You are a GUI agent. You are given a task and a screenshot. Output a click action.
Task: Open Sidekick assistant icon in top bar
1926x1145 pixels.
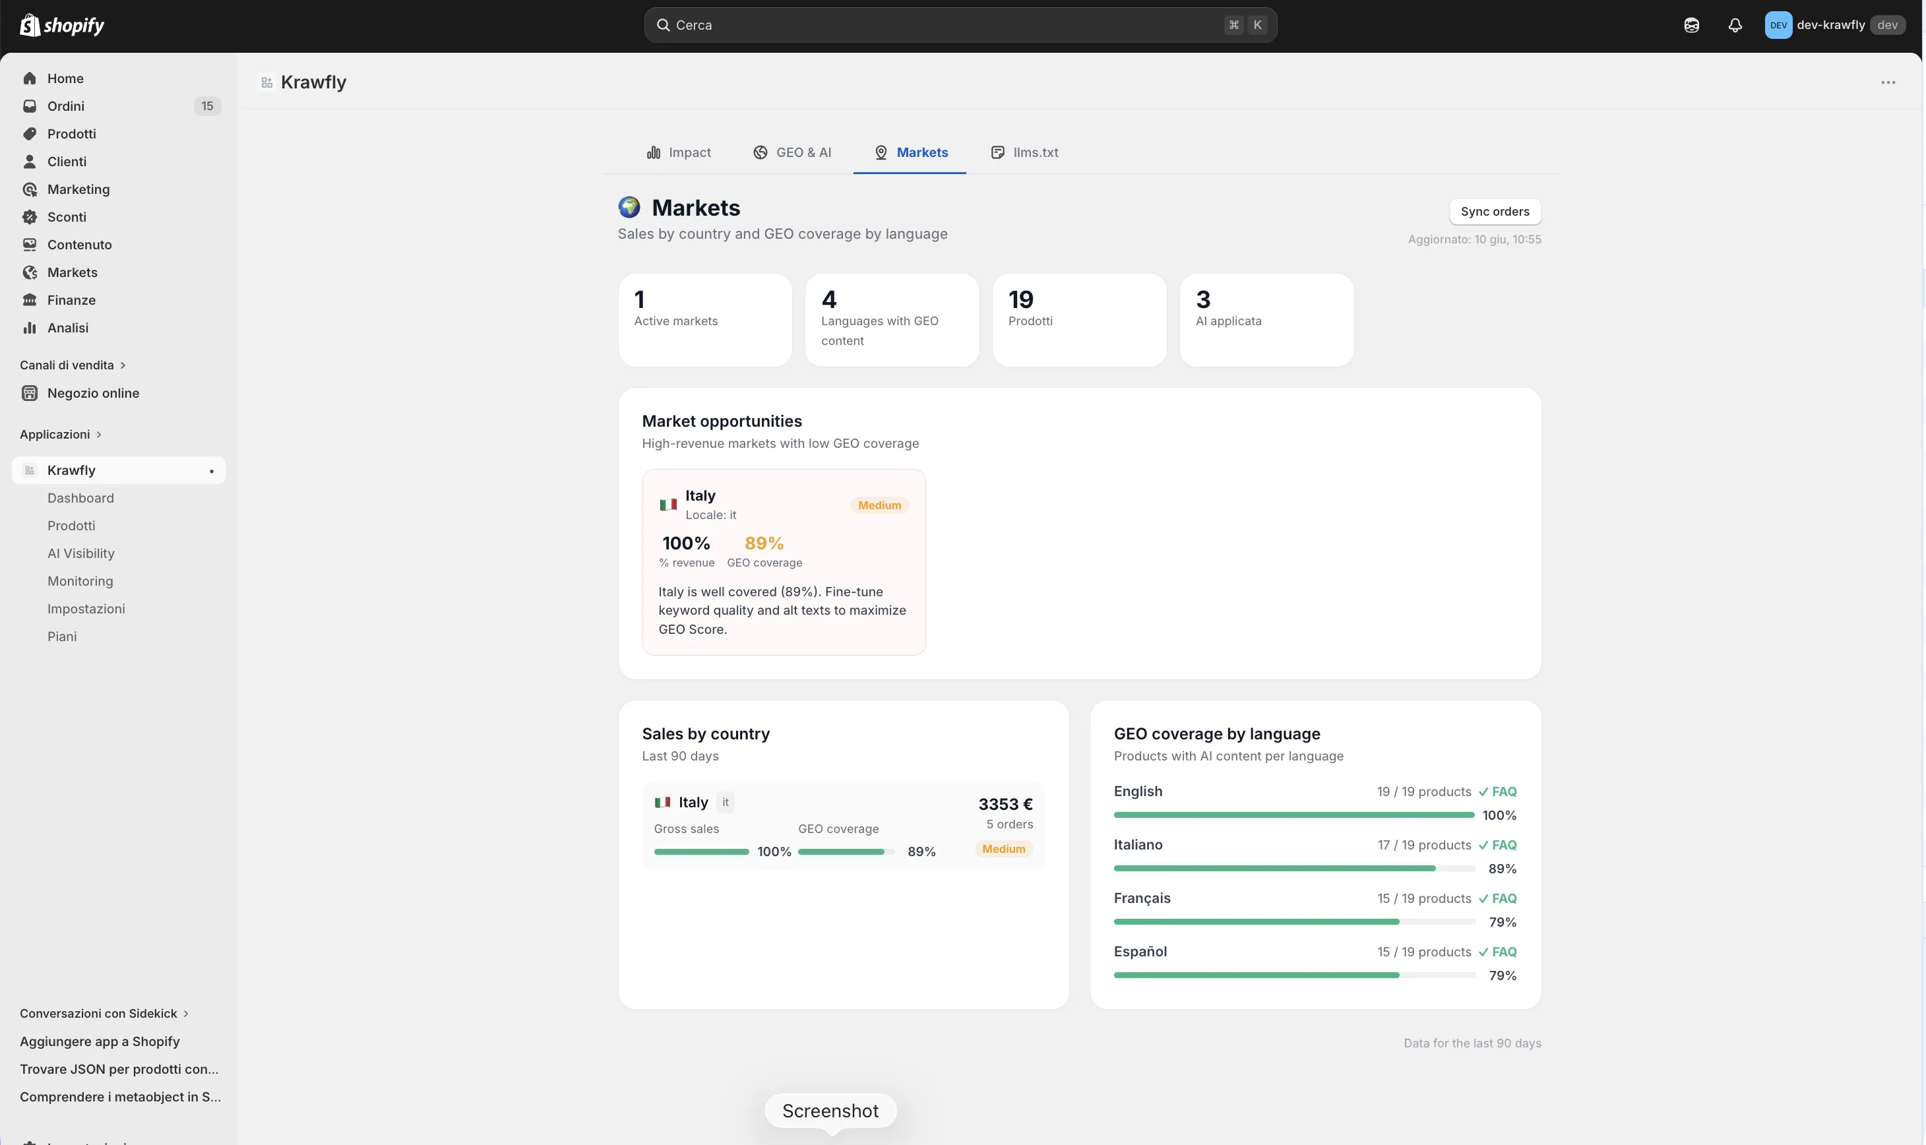click(1691, 24)
